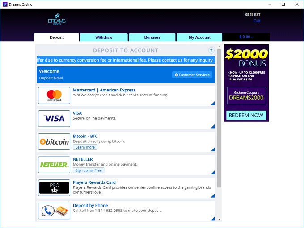
Task: Expand the Mastercard row corner arrow
Action: [213, 104]
